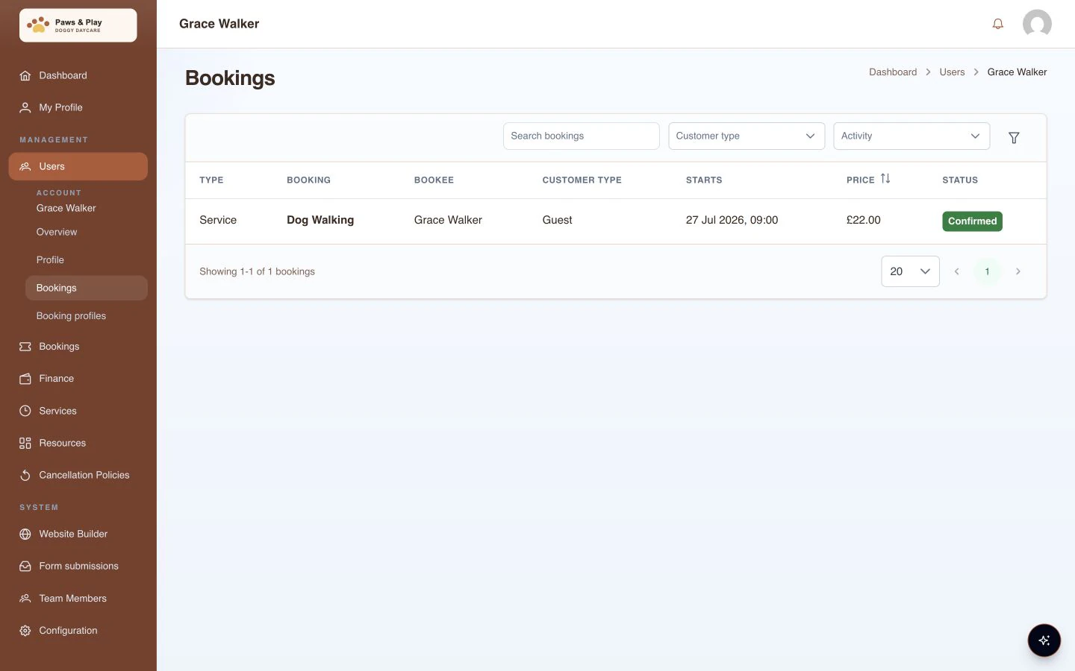Screen dimensions: 1075x671
Task: Click the 27 Jul 2026, 09:00 cell
Action: point(732,220)
